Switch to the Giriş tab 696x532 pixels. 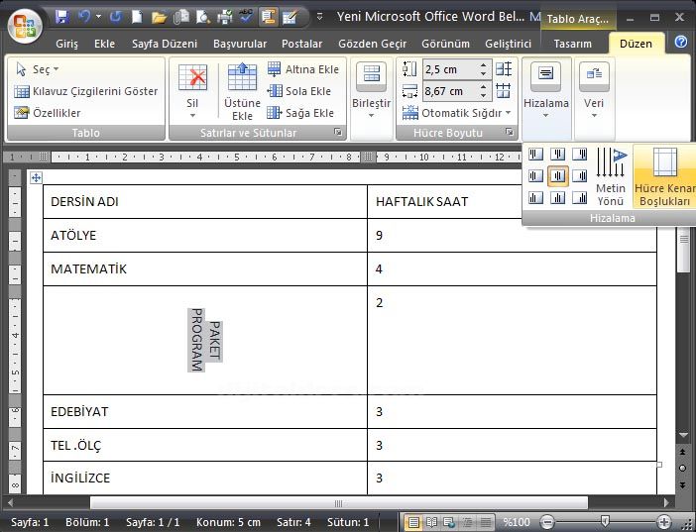pyautogui.click(x=66, y=44)
